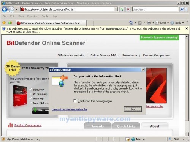This screenshot has width=190, height=142.
Task: Refresh the page with green arrows icon
Action: point(122,9)
